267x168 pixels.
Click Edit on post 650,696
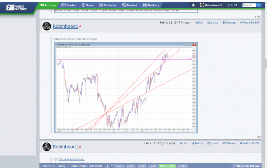pyautogui.click(x=184, y=143)
